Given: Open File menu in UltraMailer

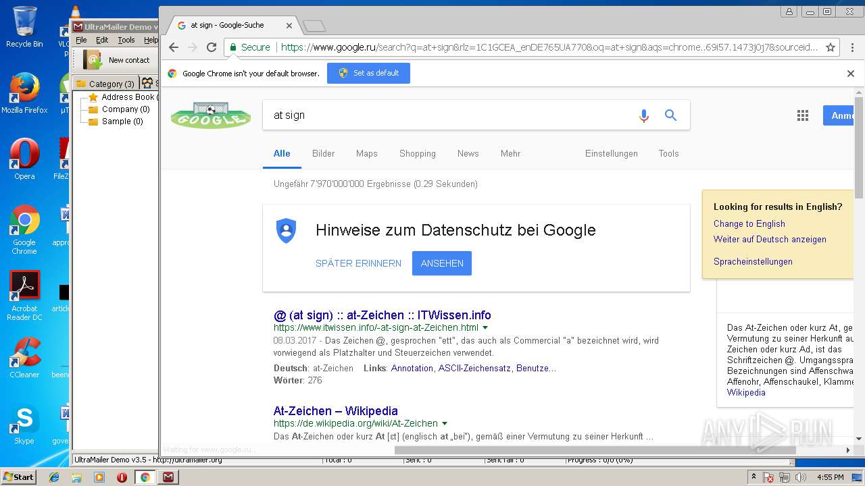Looking at the screenshot, I should pos(81,40).
